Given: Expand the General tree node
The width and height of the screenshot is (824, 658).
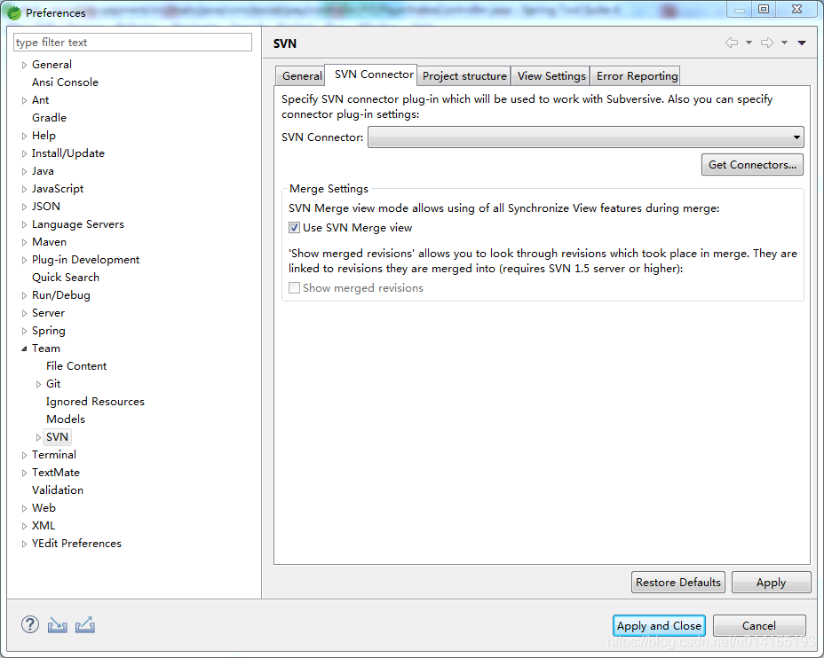Looking at the screenshot, I should (24, 65).
